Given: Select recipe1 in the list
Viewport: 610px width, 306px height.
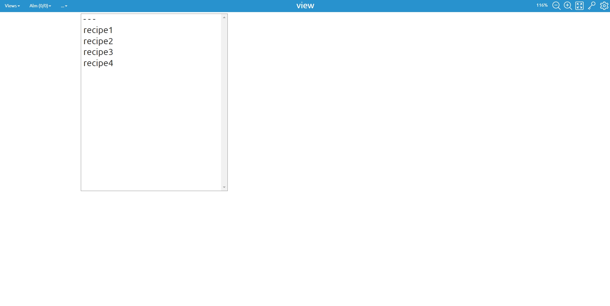Looking at the screenshot, I should 151,30.
